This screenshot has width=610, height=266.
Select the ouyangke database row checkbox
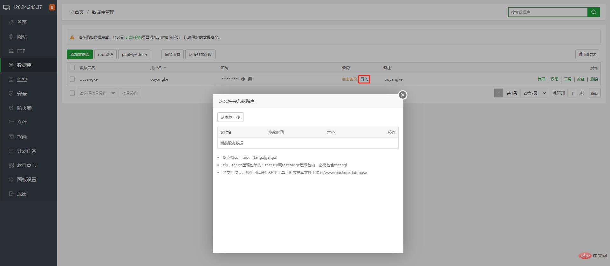(72, 79)
